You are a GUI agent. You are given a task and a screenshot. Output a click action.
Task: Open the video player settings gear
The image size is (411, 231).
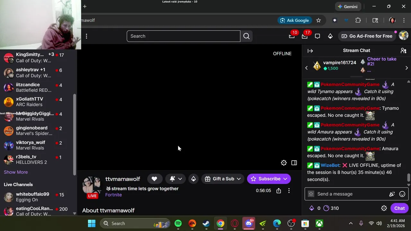click(x=284, y=163)
